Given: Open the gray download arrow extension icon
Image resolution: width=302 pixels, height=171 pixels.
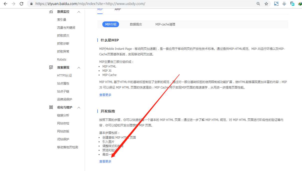Looking at the screenshot, I should (284, 4).
